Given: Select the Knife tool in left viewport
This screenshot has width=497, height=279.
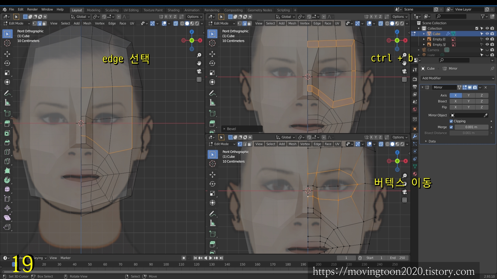Looking at the screenshot, I should (7, 161).
